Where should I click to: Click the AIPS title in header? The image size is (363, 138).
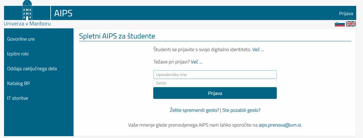(63, 13)
